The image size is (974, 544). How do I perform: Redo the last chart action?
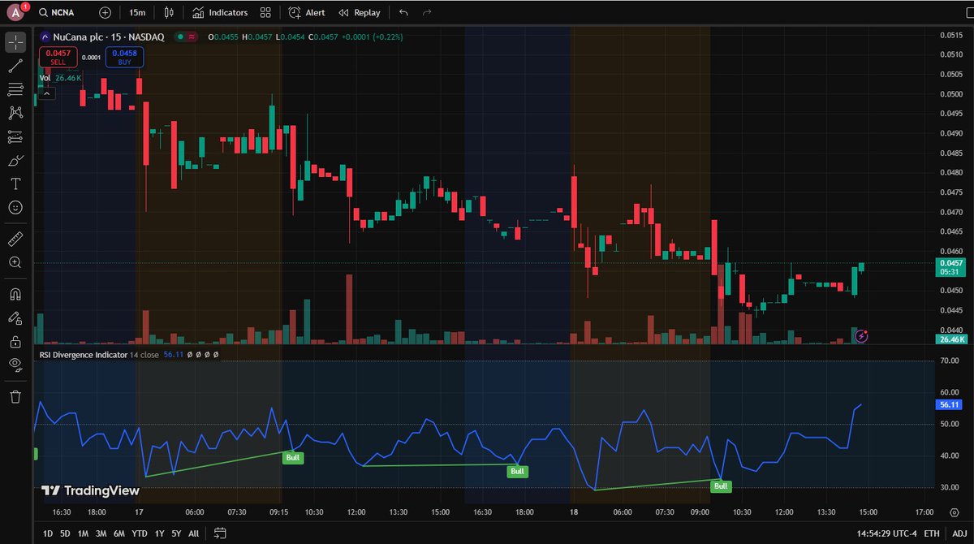427,13
